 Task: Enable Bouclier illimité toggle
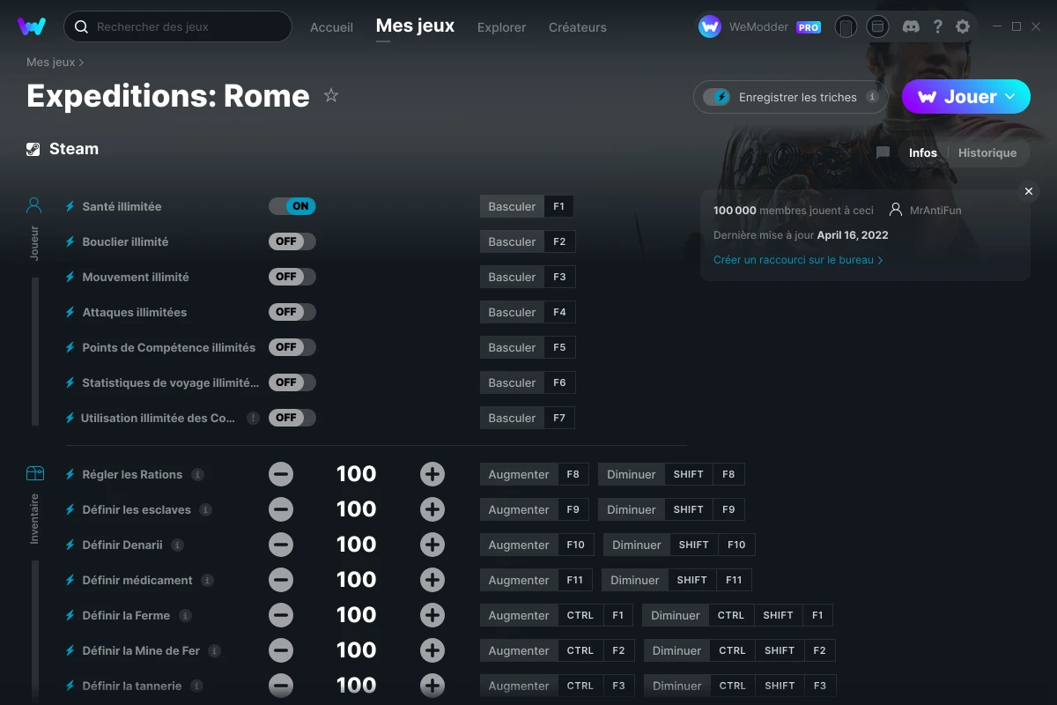click(292, 241)
